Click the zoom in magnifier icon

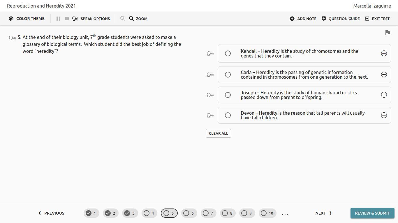tap(132, 19)
